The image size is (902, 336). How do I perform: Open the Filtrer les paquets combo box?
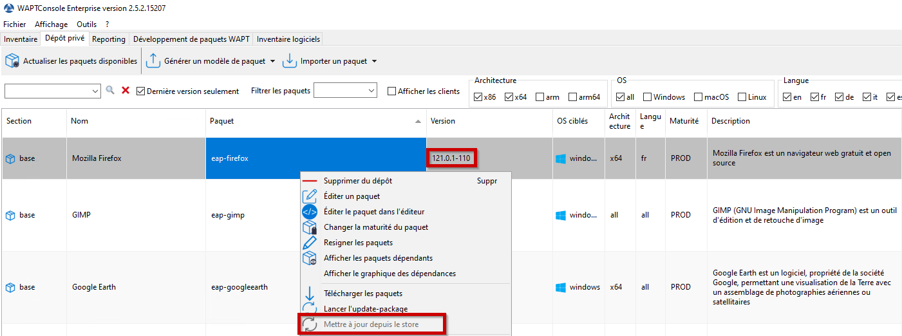345,91
